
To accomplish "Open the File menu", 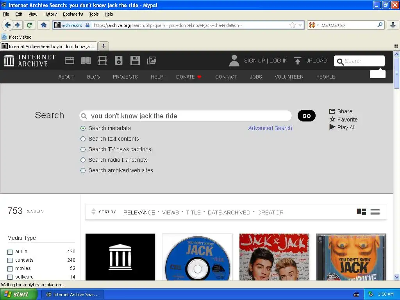I will (6, 14).
